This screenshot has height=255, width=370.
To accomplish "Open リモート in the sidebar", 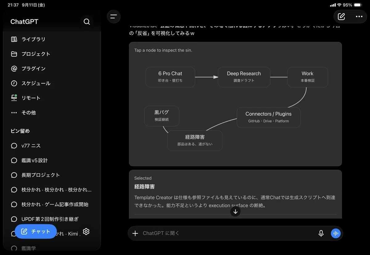I will (x=52, y=98).
